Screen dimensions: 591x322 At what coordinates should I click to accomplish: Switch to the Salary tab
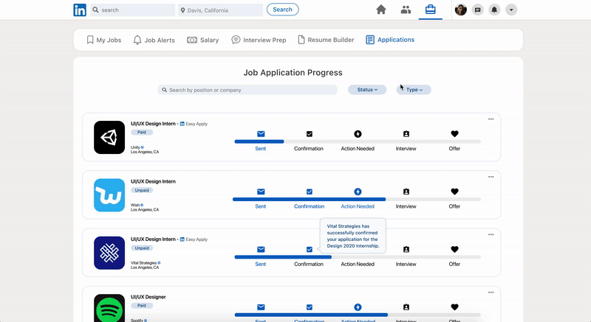point(202,40)
